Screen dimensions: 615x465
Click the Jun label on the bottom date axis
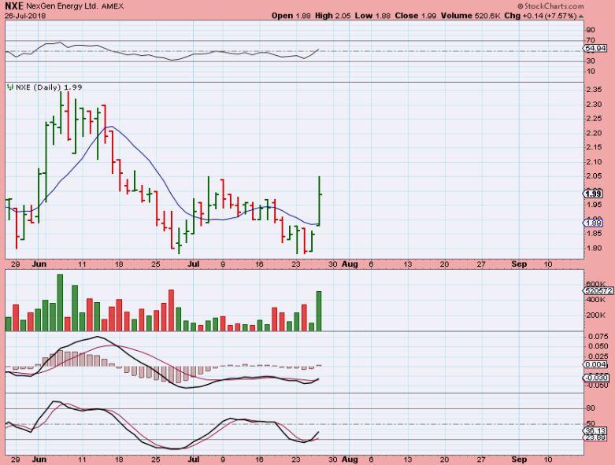(39, 459)
